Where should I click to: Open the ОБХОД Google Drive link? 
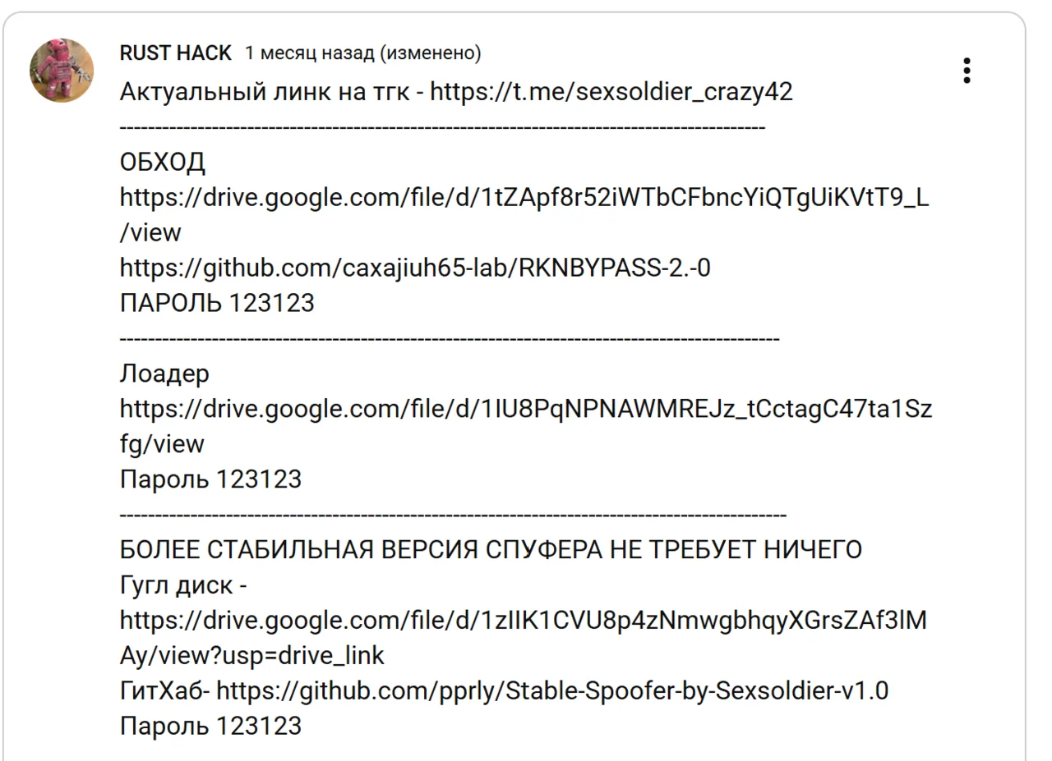524,198
